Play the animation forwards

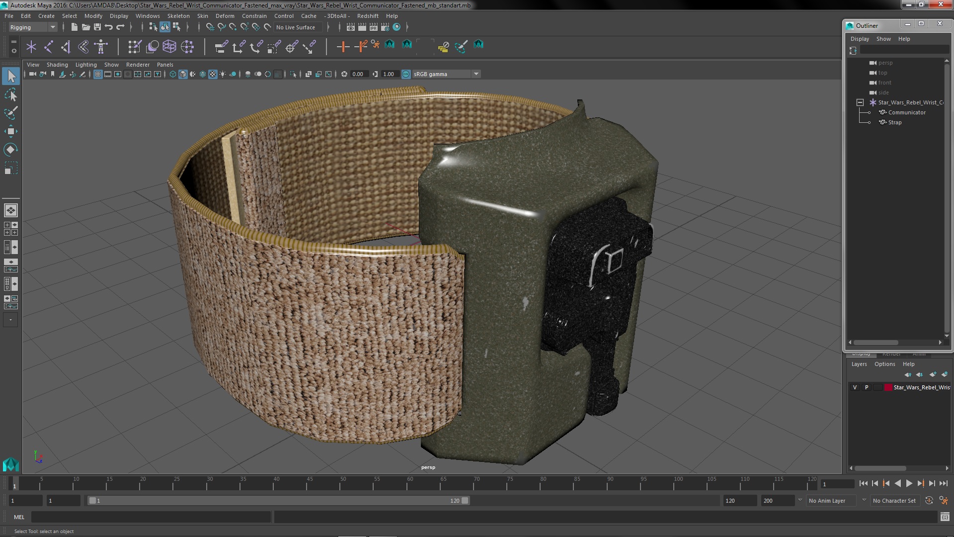point(909,483)
